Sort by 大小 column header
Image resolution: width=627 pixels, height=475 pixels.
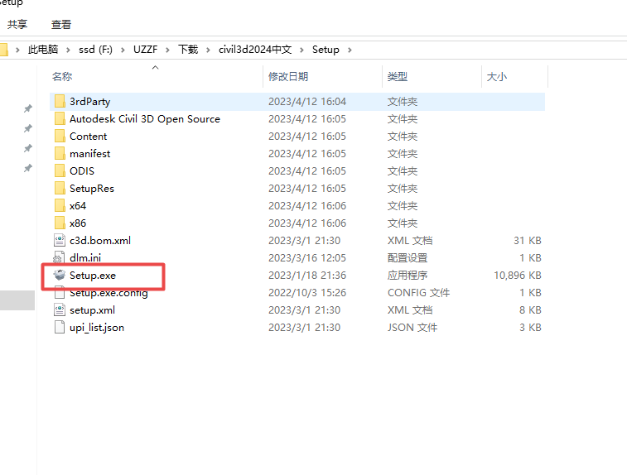point(496,76)
